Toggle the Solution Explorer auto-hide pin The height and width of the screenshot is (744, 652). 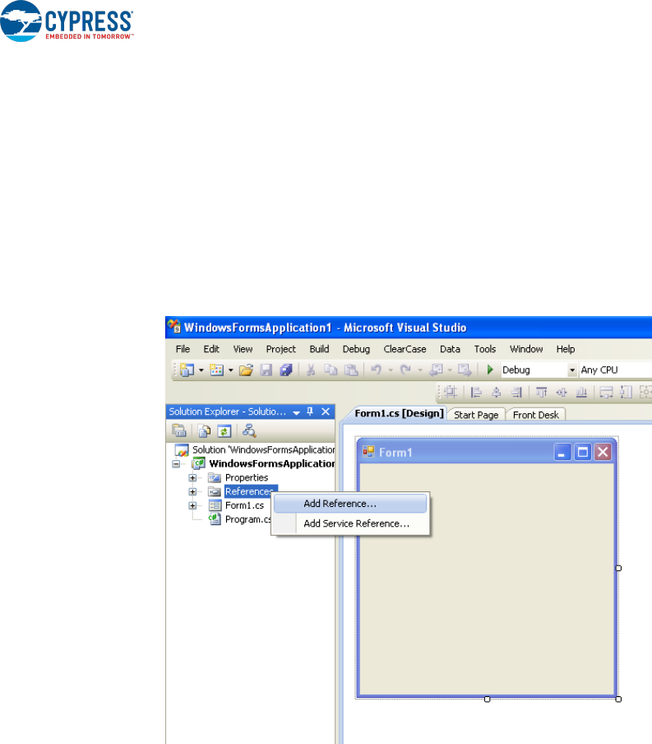[x=310, y=412]
